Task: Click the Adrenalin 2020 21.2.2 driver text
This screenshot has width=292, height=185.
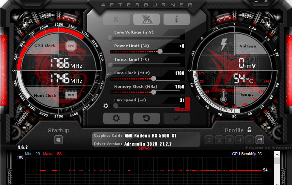Action: click(x=148, y=144)
